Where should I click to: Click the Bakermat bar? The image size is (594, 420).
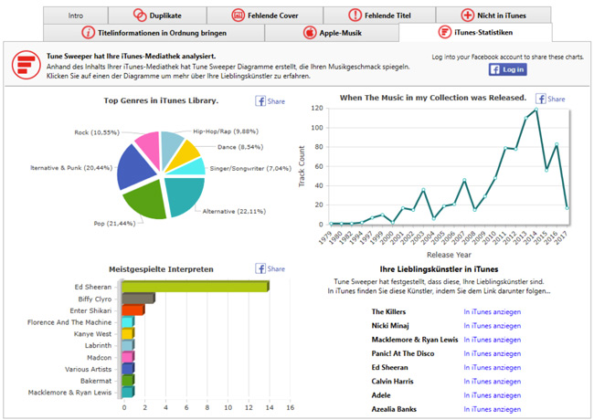(128, 380)
